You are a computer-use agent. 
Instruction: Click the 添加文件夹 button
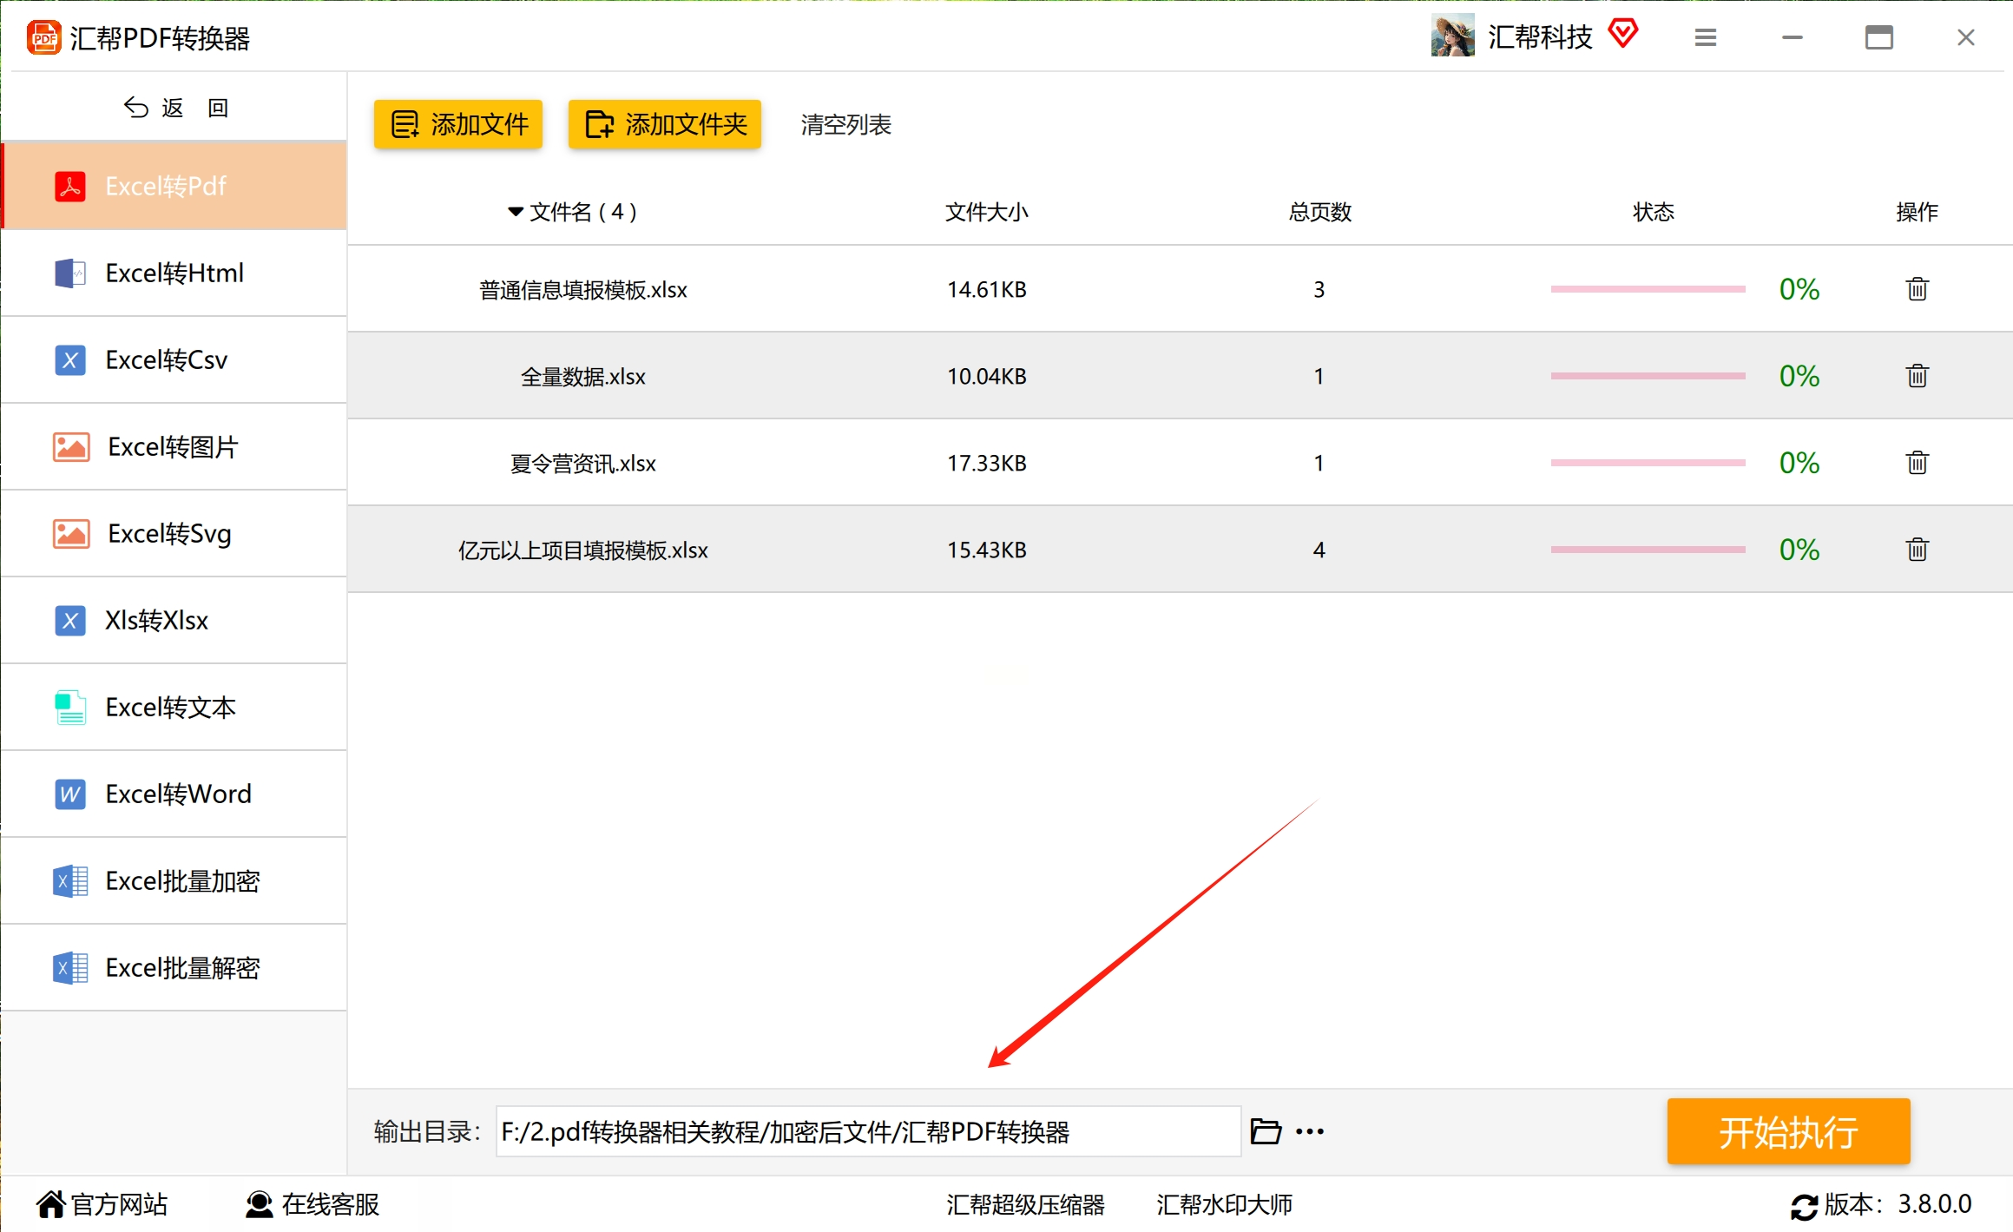[665, 124]
